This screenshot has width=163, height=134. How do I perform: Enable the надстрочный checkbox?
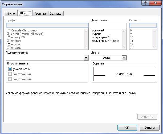(10, 74)
